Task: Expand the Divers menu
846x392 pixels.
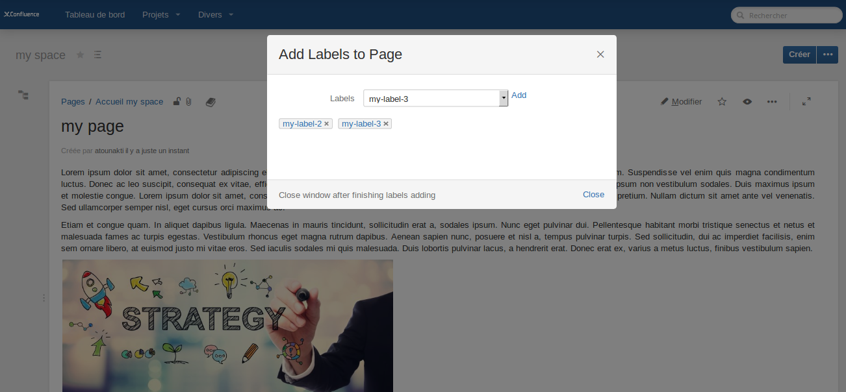Action: click(x=216, y=14)
